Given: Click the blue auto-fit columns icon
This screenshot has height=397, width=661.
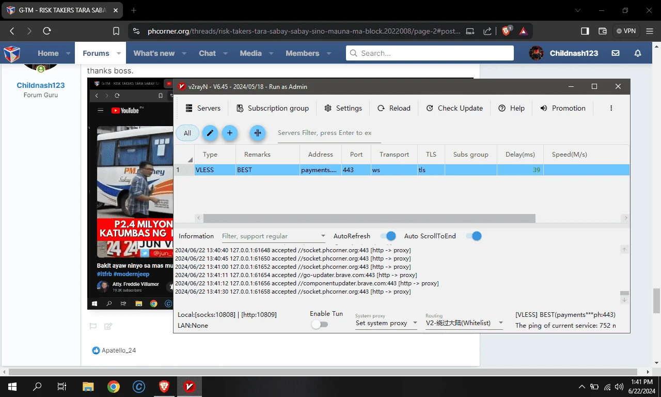Looking at the screenshot, I should 258,133.
